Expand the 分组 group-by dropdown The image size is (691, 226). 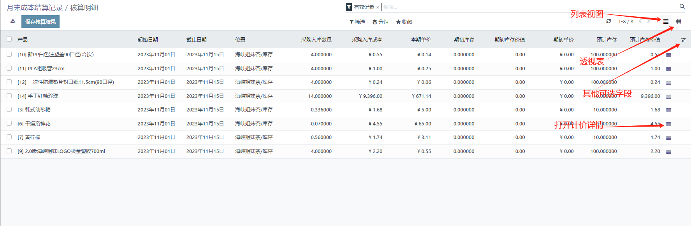pyautogui.click(x=380, y=22)
